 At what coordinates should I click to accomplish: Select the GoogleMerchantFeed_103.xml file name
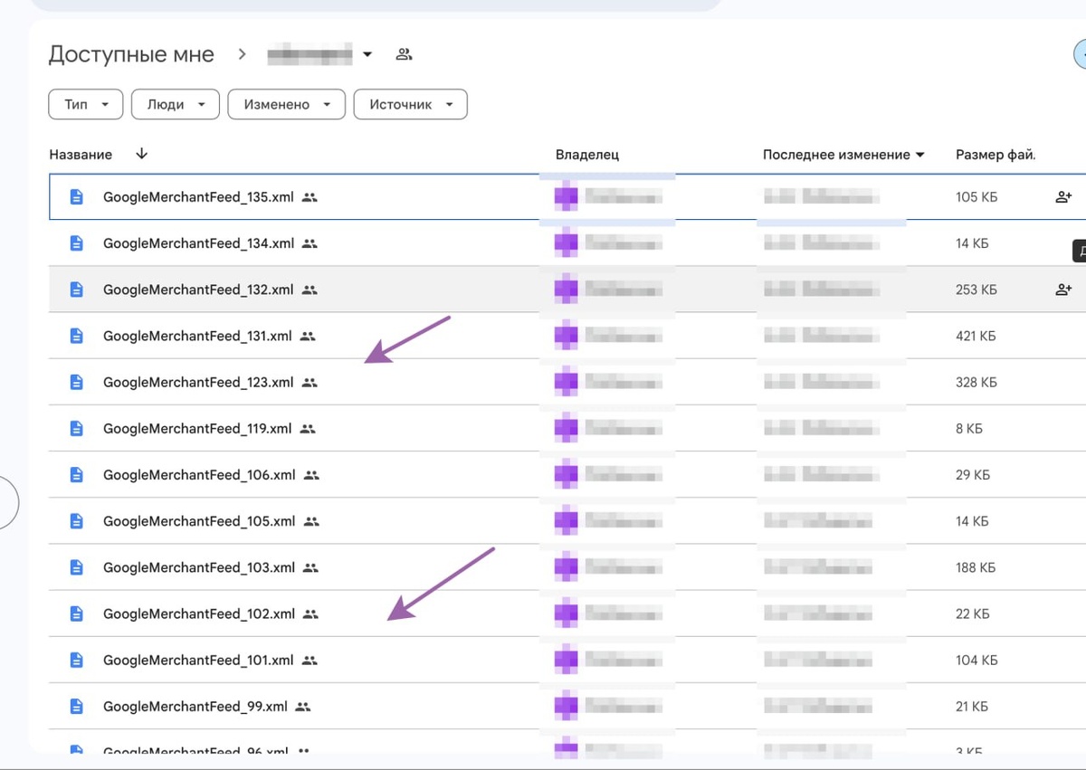199,567
